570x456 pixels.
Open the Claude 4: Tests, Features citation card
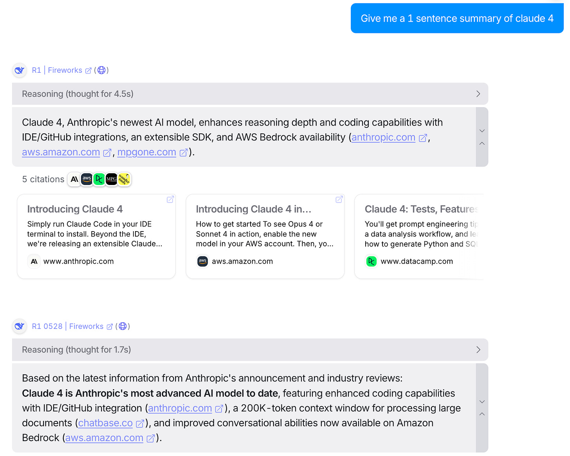(x=419, y=237)
